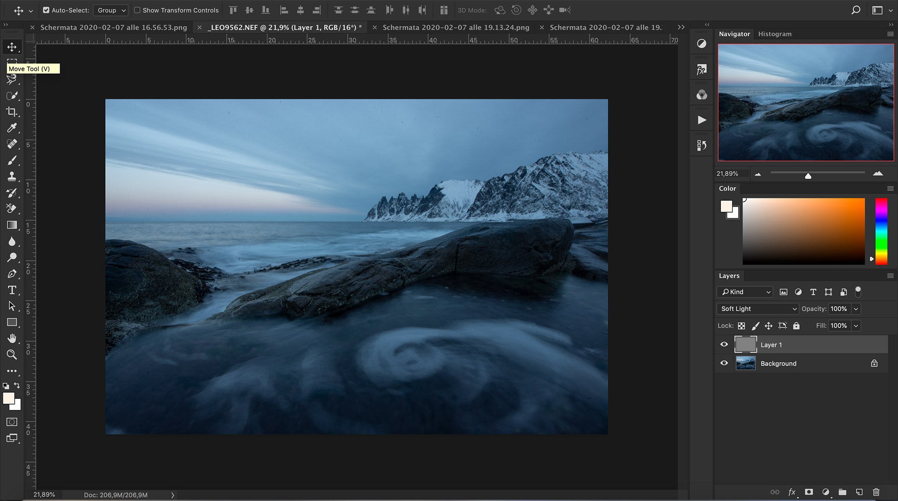The width and height of the screenshot is (898, 501).
Task: Unlock the Background layer lock
Action: click(x=874, y=363)
